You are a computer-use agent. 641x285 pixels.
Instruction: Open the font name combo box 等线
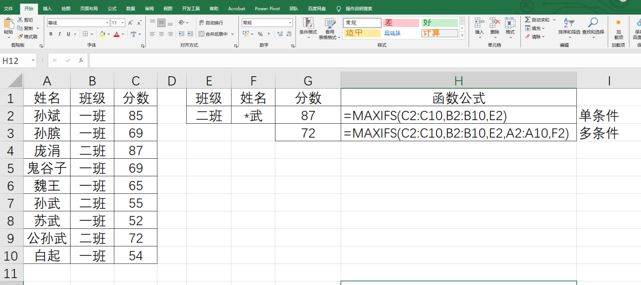tap(78, 23)
